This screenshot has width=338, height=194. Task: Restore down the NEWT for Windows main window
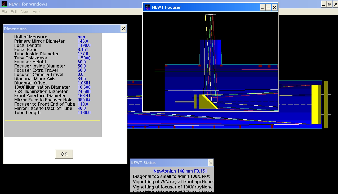tap(329, 4)
